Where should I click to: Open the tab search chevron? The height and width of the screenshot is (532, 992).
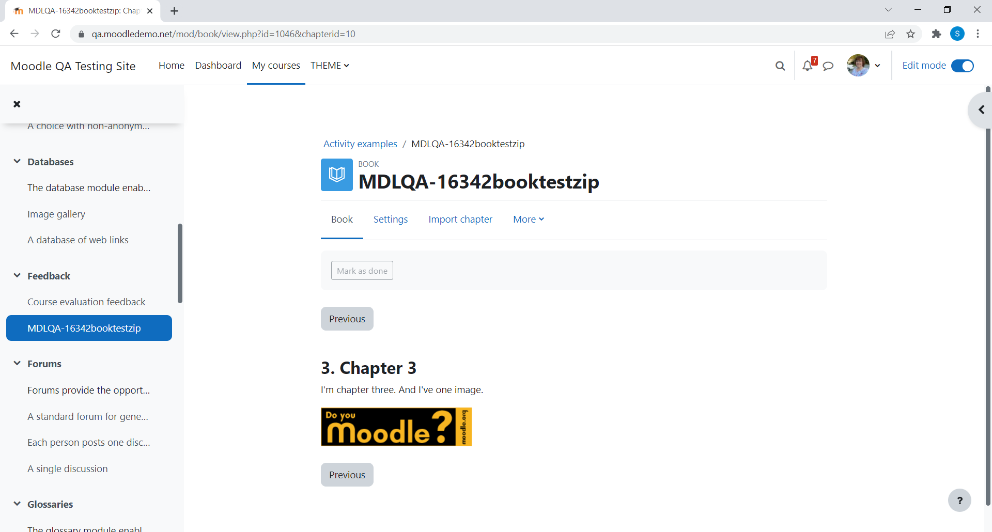888,10
